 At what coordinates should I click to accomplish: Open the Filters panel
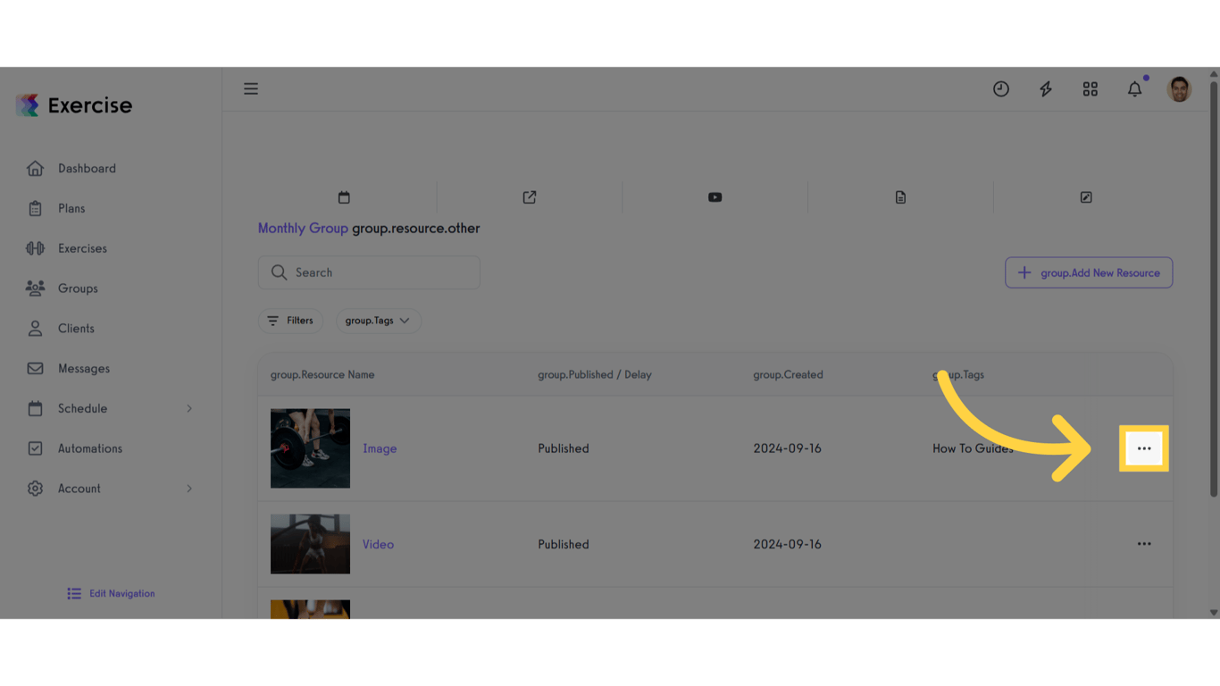[290, 320]
